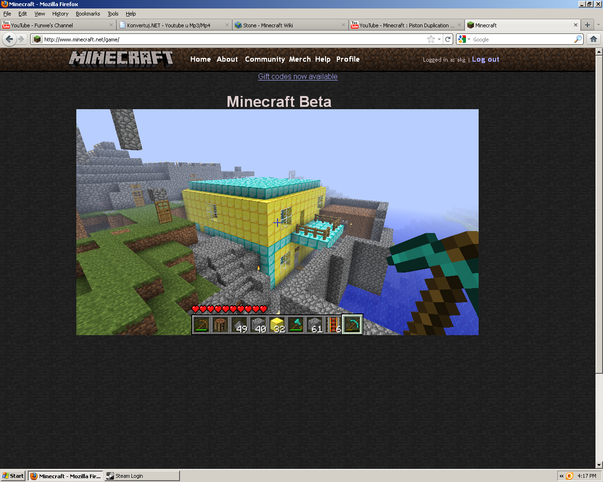
Task: Open the Profile link
Action: point(348,59)
